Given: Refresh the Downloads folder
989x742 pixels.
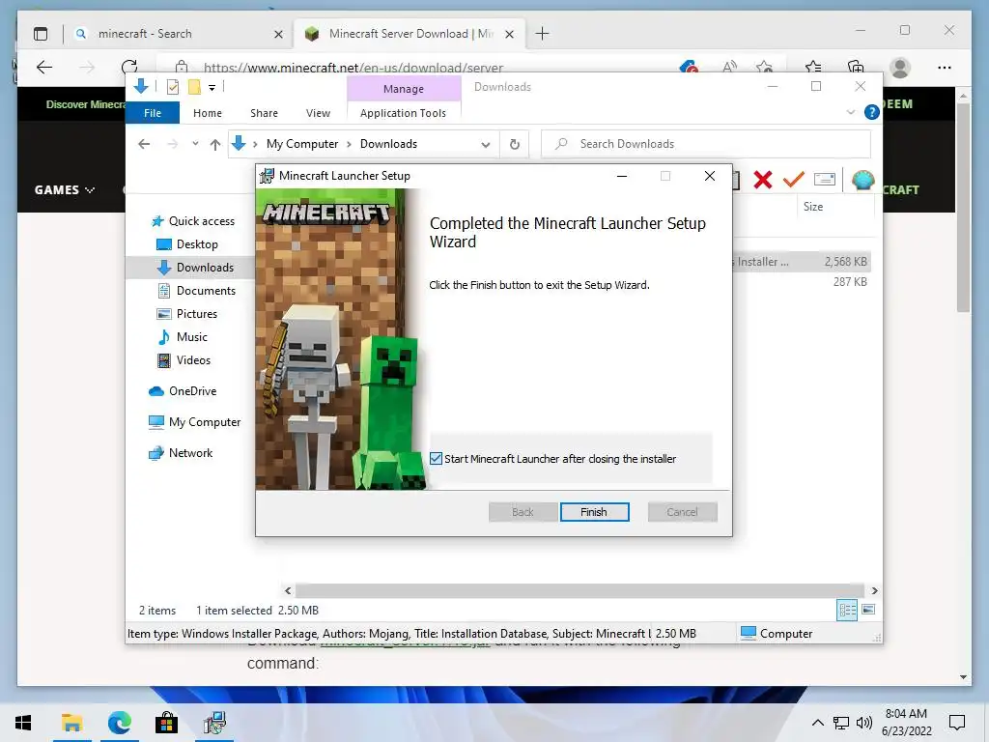Looking at the screenshot, I should (515, 145).
